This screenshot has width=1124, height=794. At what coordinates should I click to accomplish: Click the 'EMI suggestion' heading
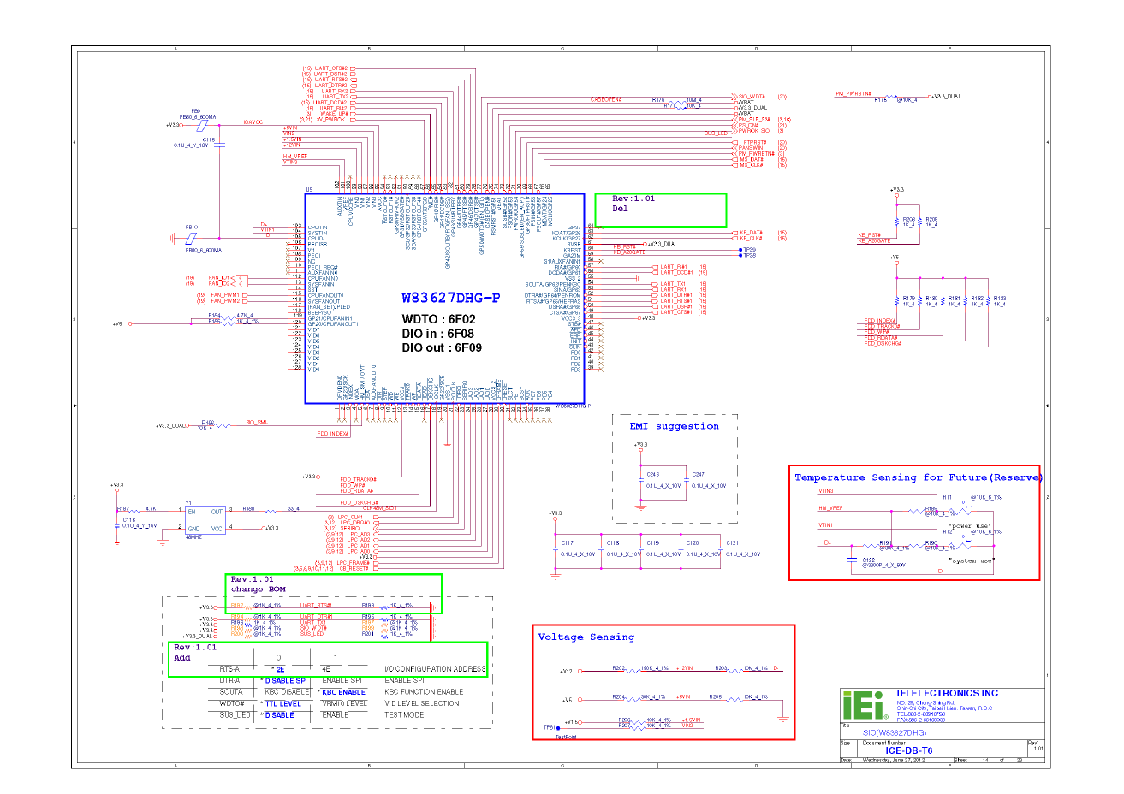(x=675, y=426)
